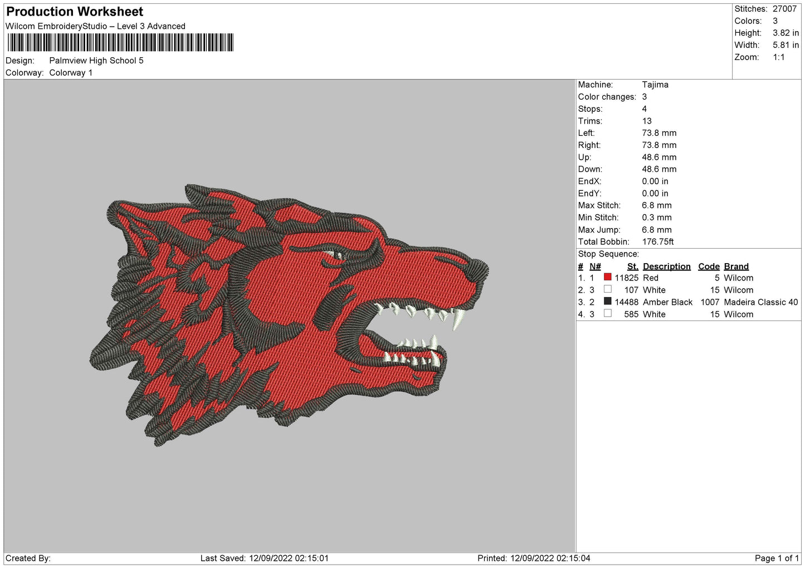This screenshot has height=568, width=805.
Task: Click the Code column header
Action: [709, 266]
